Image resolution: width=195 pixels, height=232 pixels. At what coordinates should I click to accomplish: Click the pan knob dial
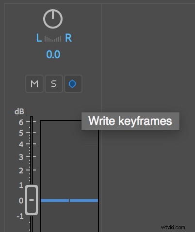click(53, 19)
